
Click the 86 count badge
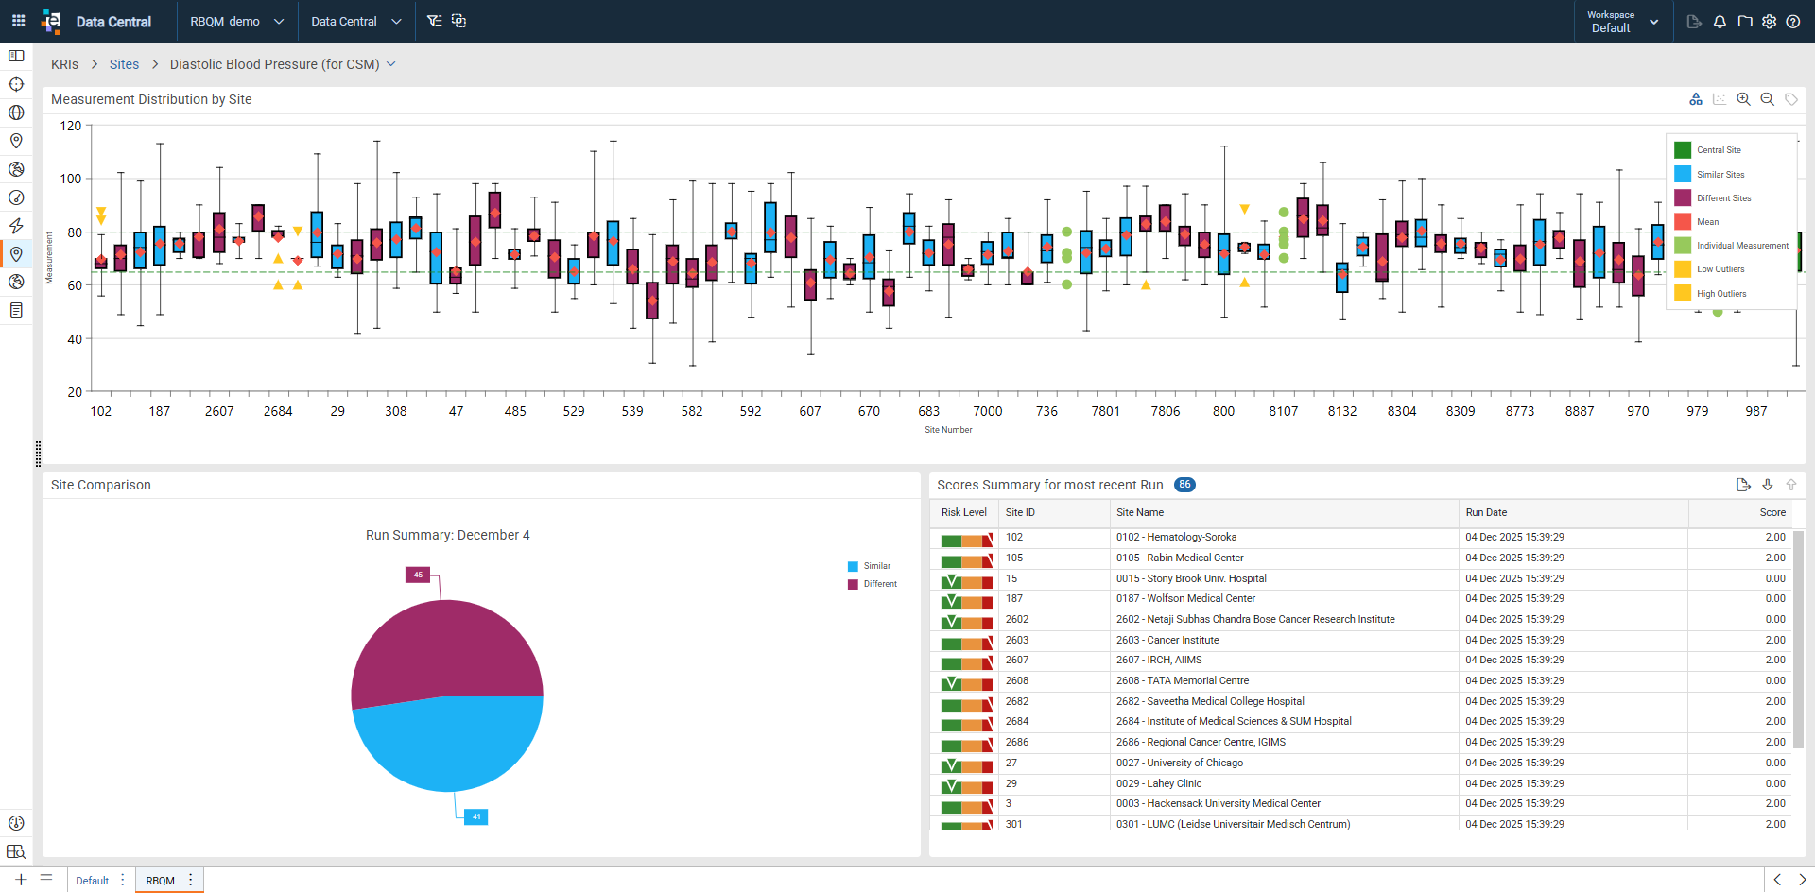tap(1184, 485)
